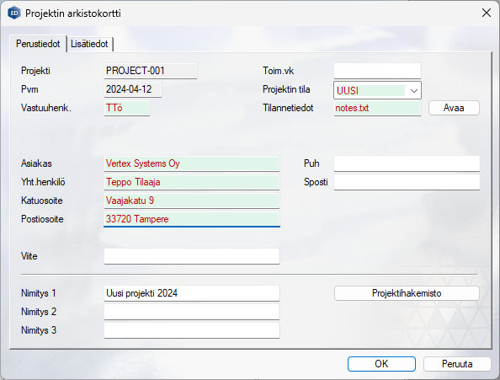
Task: Click the Tilannetiedot field notes.txt
Action: [377, 108]
